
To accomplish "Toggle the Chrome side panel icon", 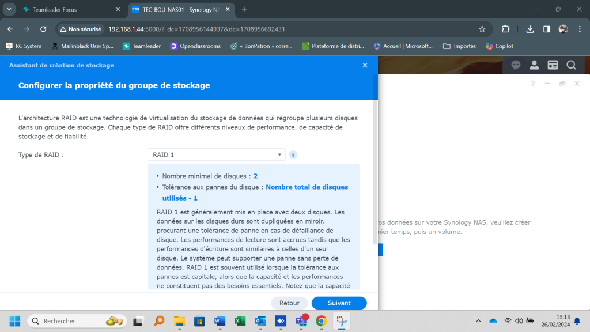I will [547, 29].
